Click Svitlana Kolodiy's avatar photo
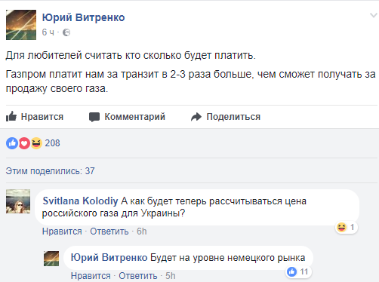The image size is (379, 282). click(18, 201)
